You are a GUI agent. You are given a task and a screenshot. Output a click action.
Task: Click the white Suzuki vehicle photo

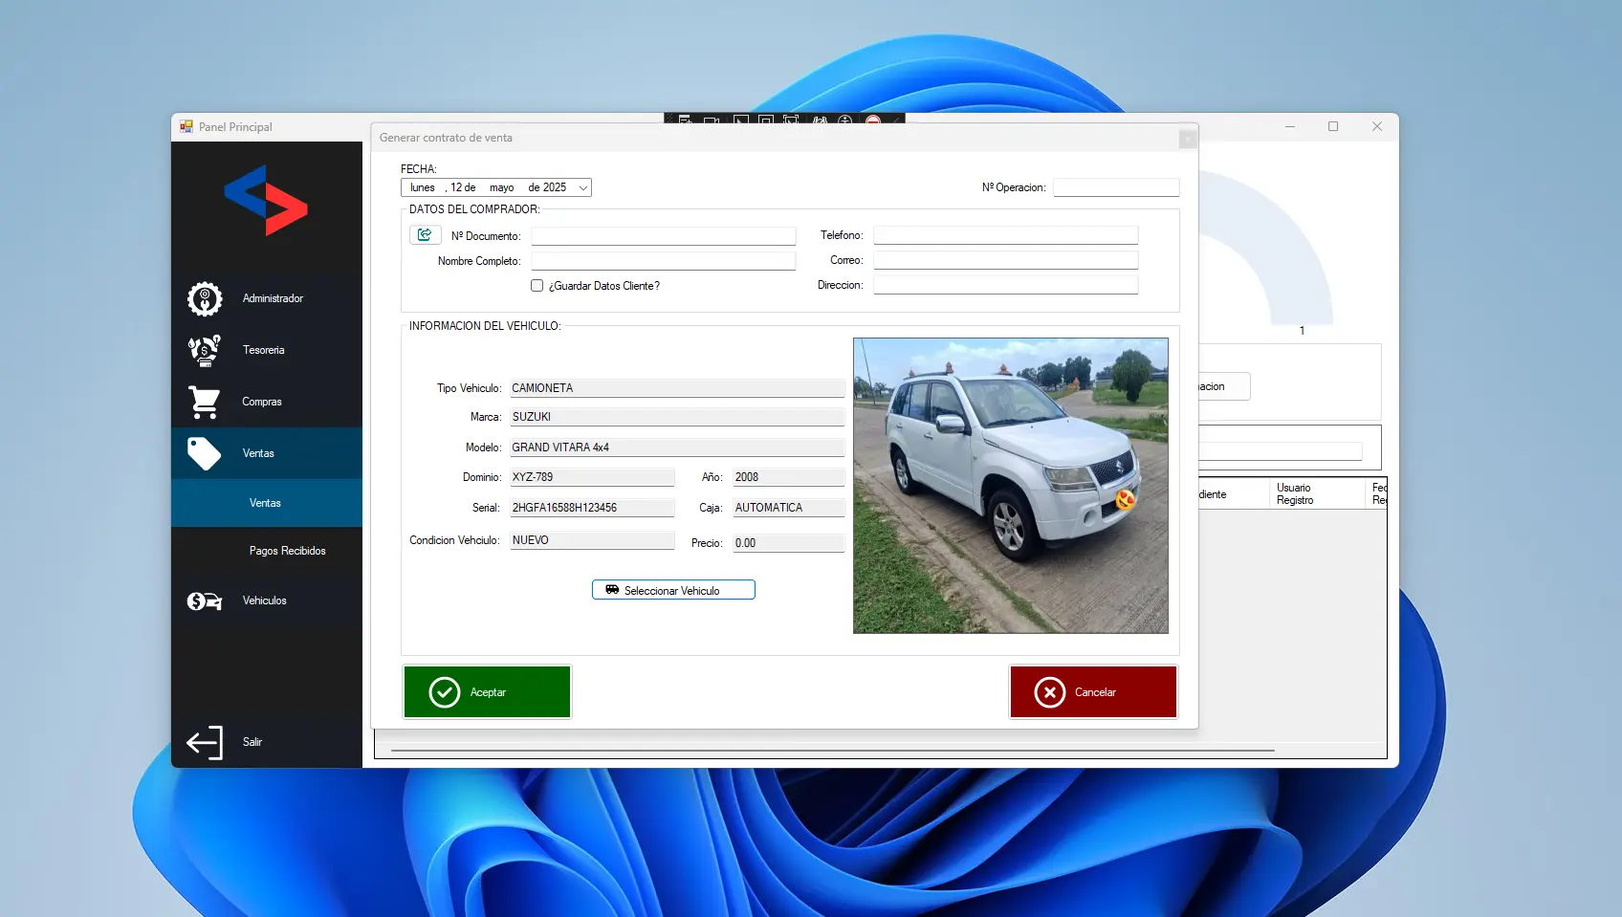click(1011, 486)
